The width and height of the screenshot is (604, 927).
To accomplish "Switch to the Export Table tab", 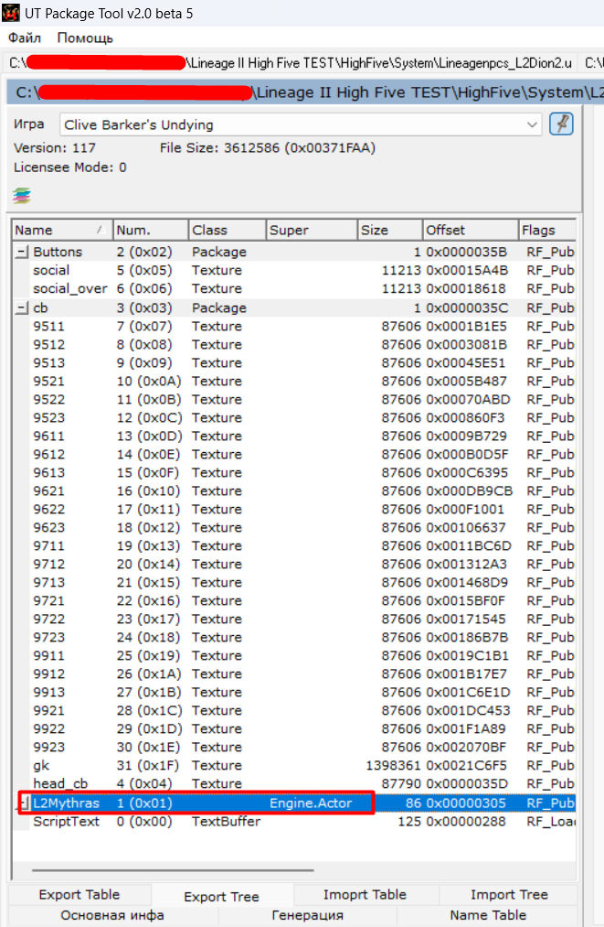I will tap(79, 895).
